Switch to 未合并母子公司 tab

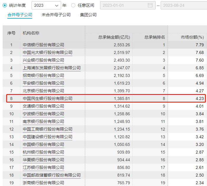(x=56, y=15)
